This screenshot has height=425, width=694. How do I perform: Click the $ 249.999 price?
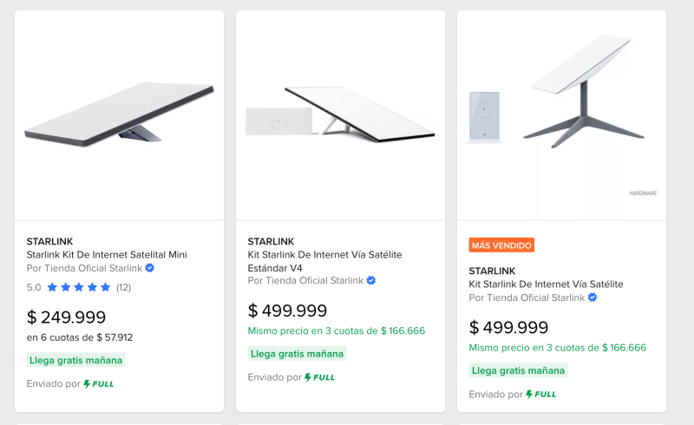66,317
